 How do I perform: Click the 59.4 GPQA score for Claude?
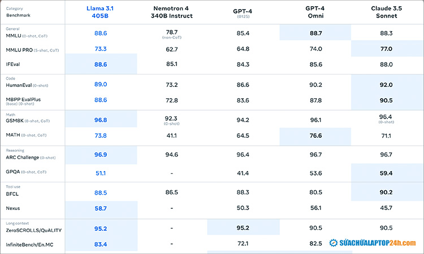click(x=387, y=172)
